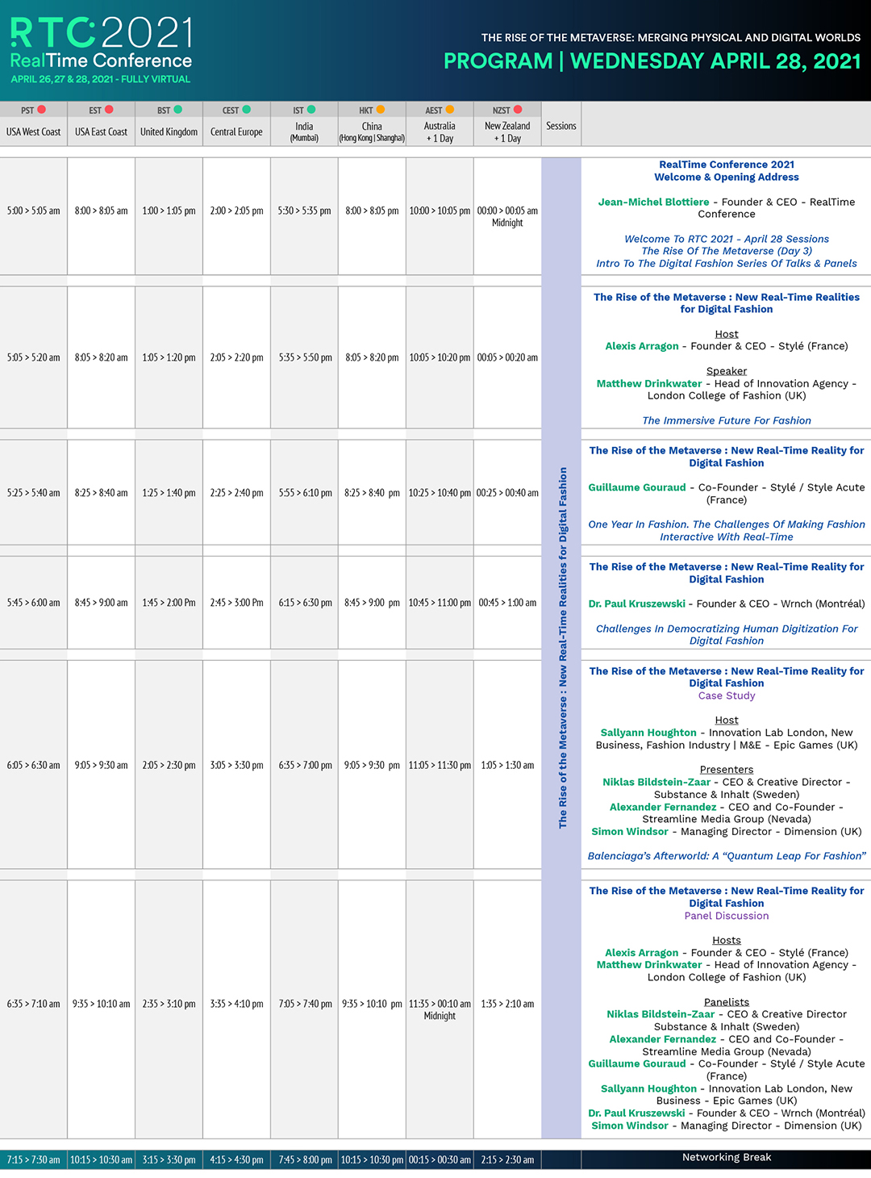
Task: Click the 'Case Study' label
Action: (x=727, y=696)
